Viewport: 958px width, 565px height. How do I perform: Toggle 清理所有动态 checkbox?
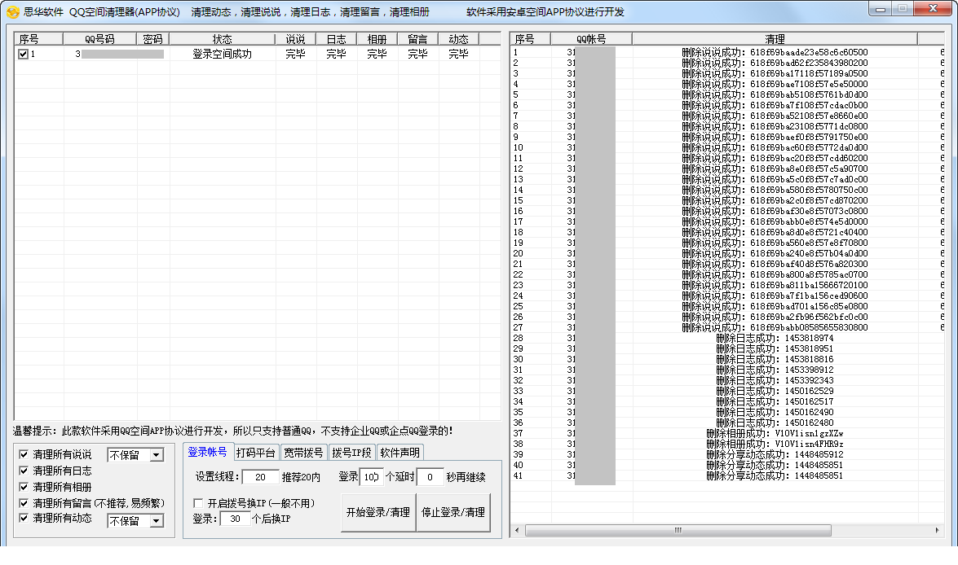24,518
